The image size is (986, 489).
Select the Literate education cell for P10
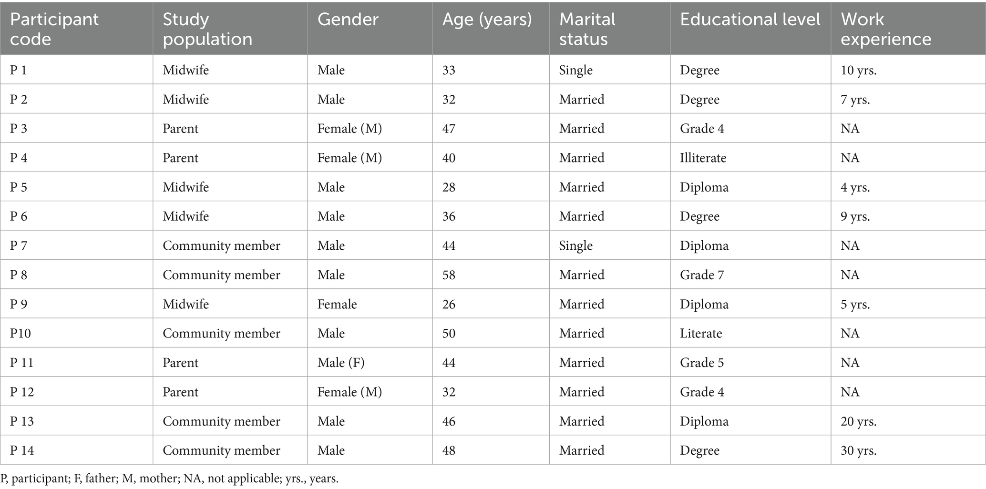tap(750, 333)
